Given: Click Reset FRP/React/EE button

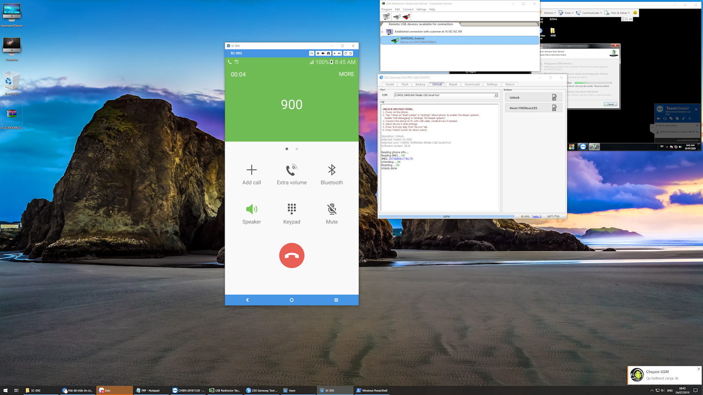Looking at the screenshot, I should point(533,108).
